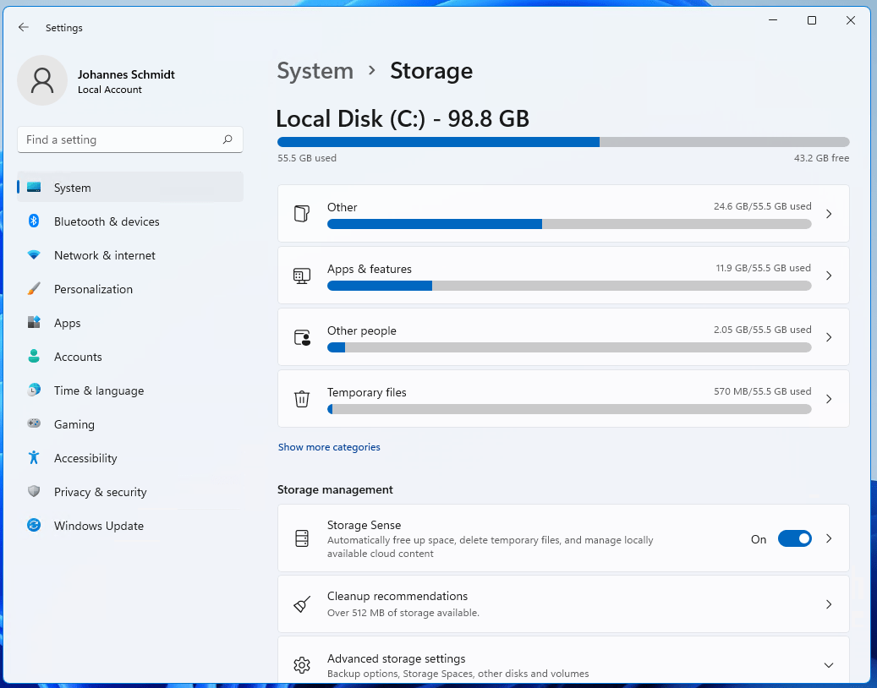
Task: Select the Privacy & security shield icon
Action: click(34, 492)
